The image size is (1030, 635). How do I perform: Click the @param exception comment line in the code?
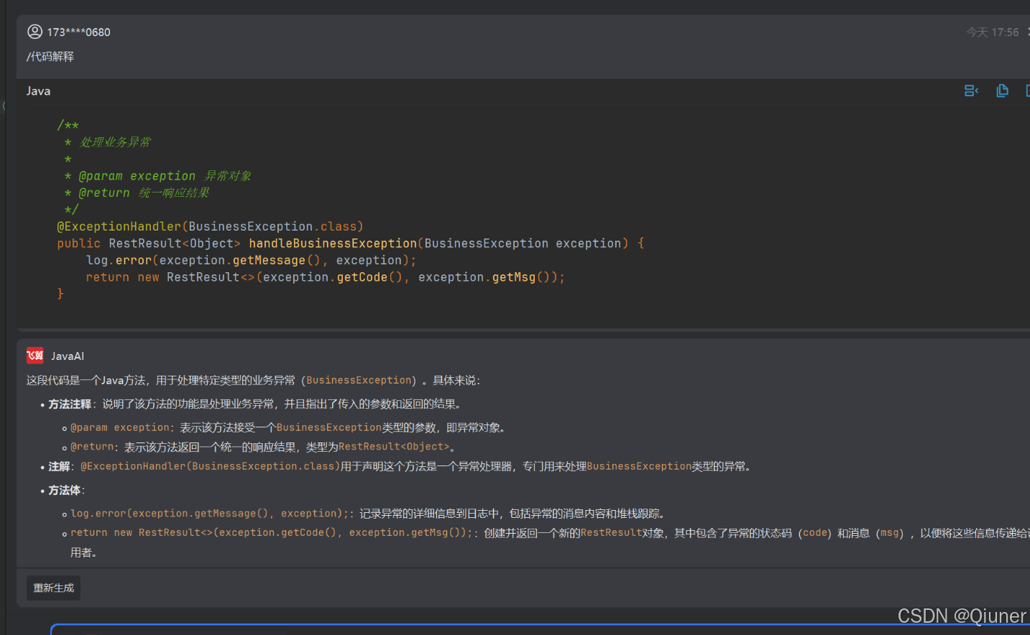coord(158,176)
